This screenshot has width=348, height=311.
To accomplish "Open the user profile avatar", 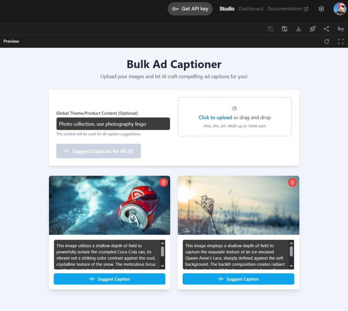I will [340, 9].
